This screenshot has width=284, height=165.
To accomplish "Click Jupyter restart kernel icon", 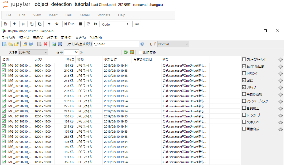I will point(88,24).
